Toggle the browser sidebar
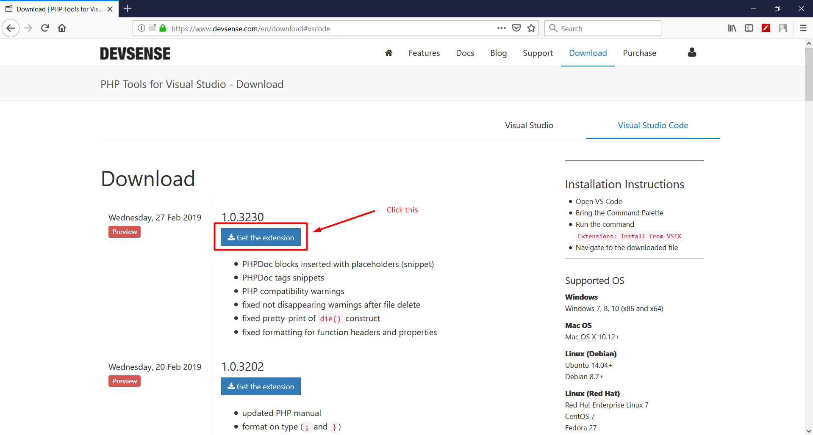This screenshot has height=435, width=813. (749, 28)
